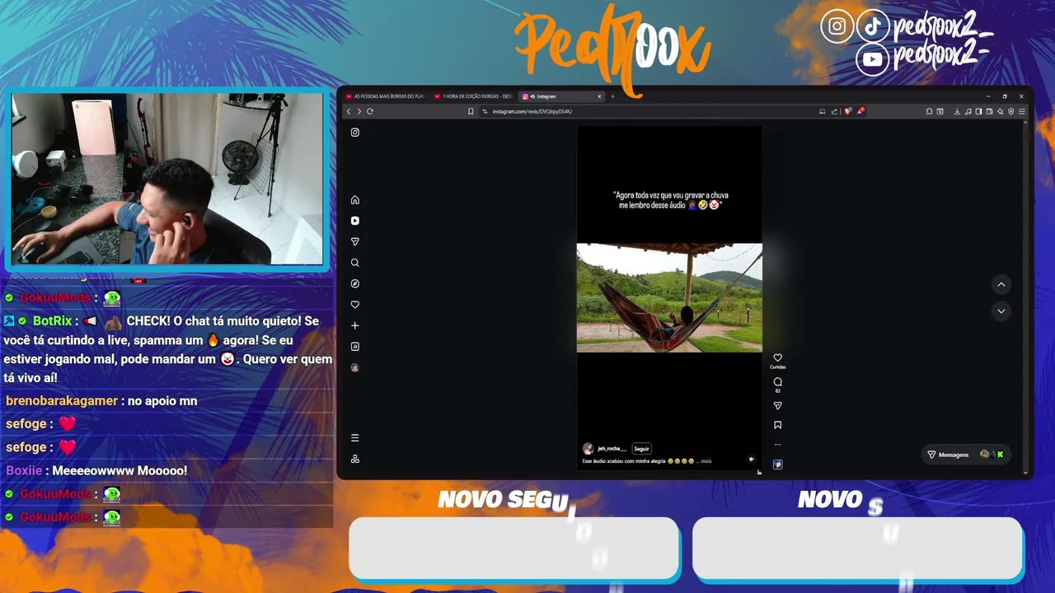Expand the reel caption with 'mais'
Image resolution: width=1055 pixels, height=593 pixels.
[706, 461]
